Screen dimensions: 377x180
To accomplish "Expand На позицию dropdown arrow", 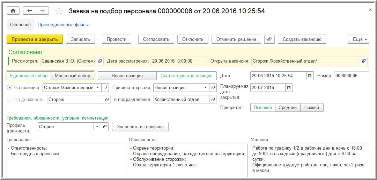I will pyautogui.click(x=97, y=88).
